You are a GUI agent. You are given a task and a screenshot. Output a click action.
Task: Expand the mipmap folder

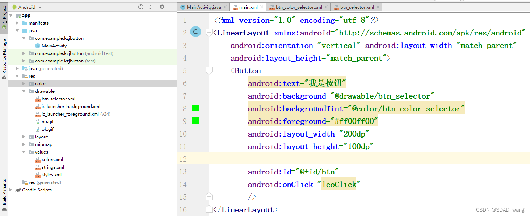[24, 144]
